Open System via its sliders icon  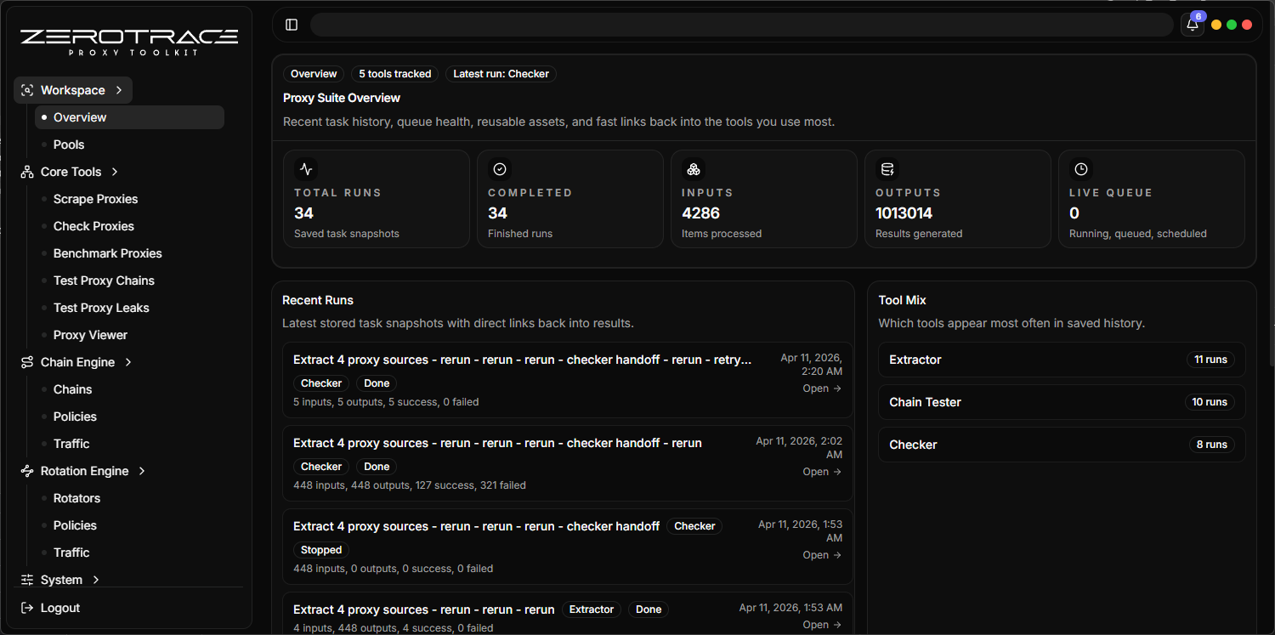pyautogui.click(x=26, y=579)
